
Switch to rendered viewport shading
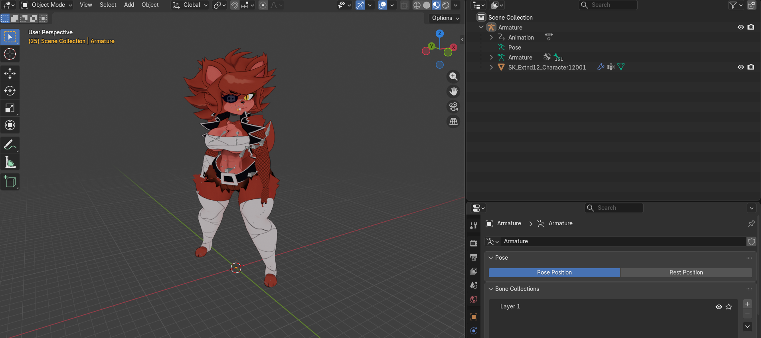coord(446,5)
